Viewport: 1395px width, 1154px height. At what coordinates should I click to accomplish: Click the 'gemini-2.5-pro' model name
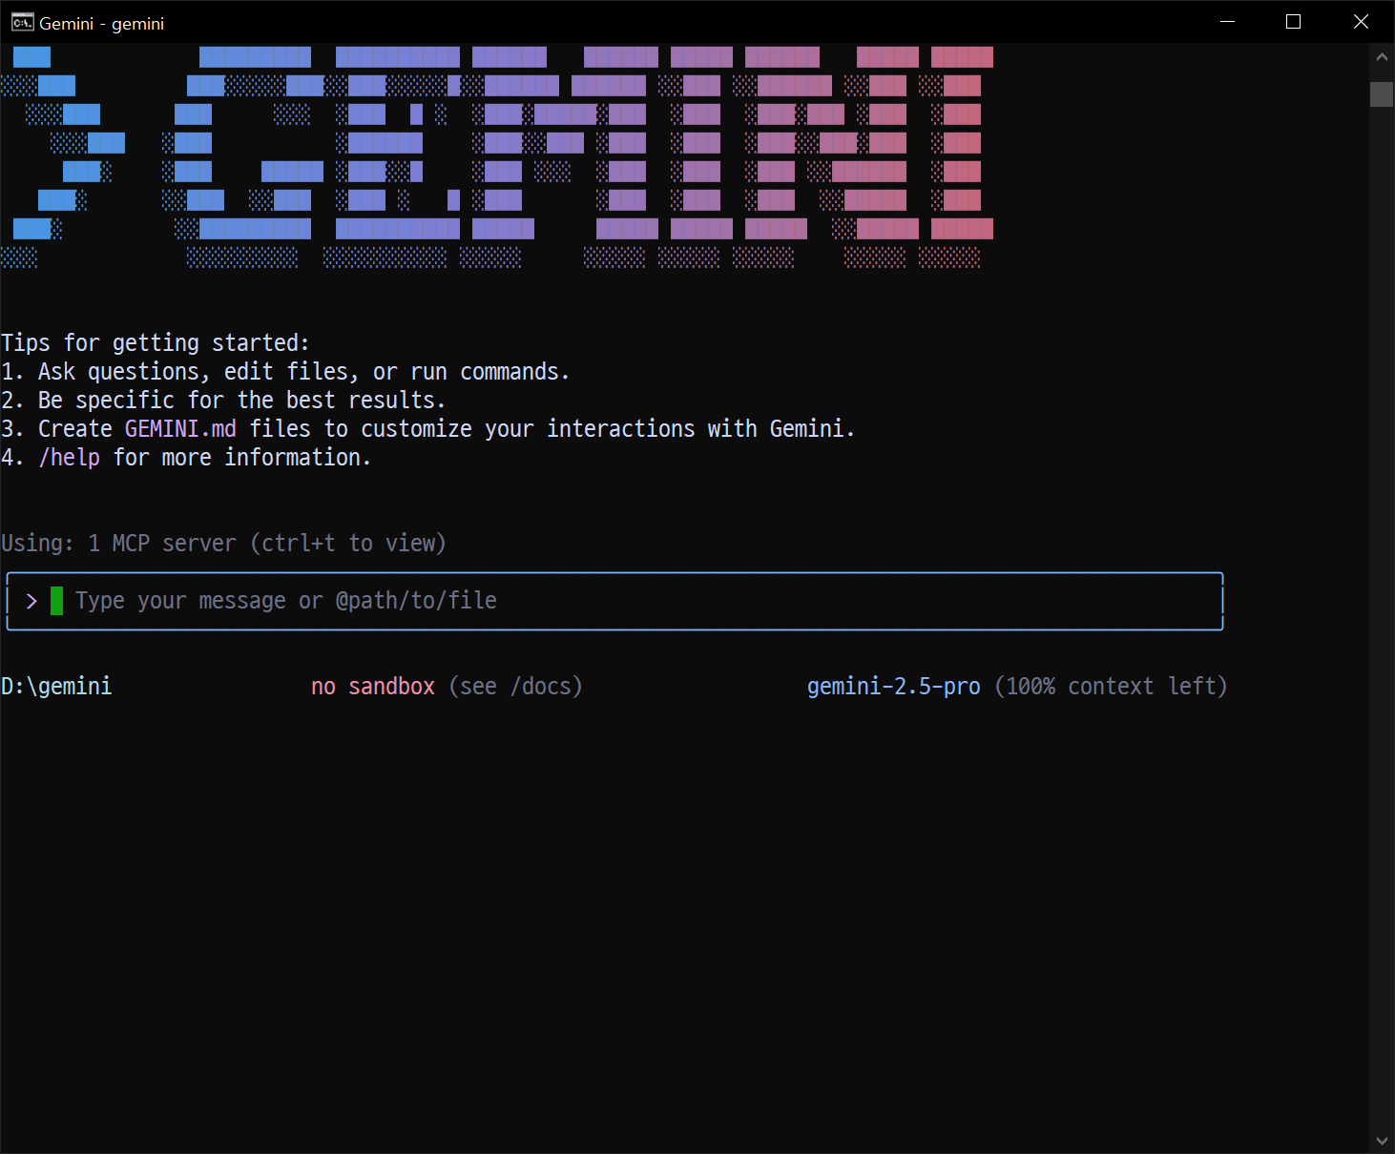[x=894, y=687]
